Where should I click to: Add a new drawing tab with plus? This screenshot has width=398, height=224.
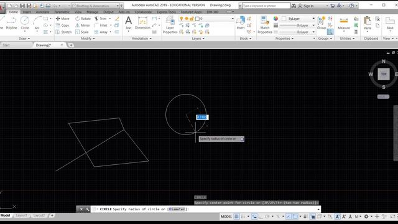tap(71, 45)
